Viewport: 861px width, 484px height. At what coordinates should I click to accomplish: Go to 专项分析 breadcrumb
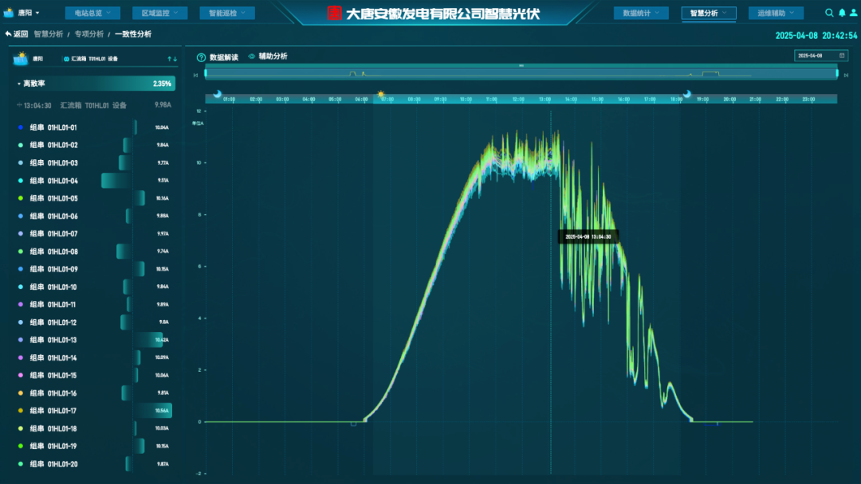tap(89, 34)
